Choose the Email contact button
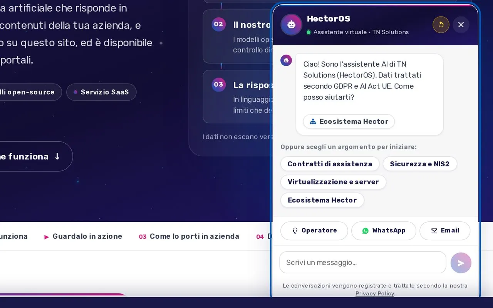Viewport: 493px width, 308px height. [x=445, y=231]
